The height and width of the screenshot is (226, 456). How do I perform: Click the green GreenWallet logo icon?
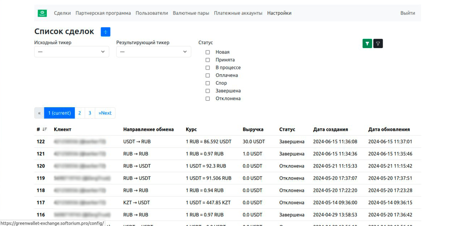point(42,13)
